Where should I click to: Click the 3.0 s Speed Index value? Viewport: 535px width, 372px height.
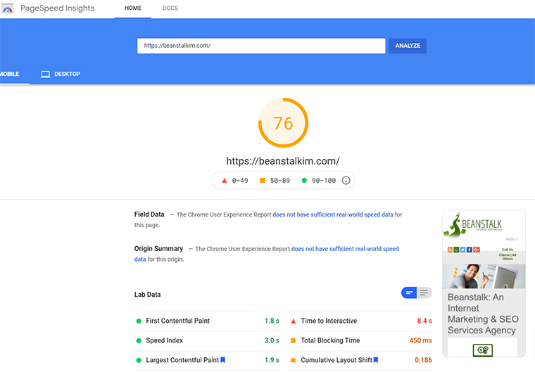[x=272, y=340]
